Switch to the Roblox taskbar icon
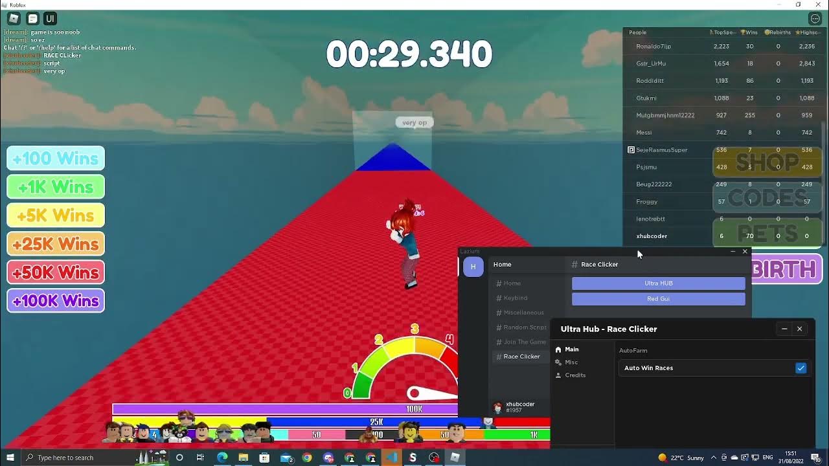The width and height of the screenshot is (829, 466). pyautogui.click(x=455, y=458)
